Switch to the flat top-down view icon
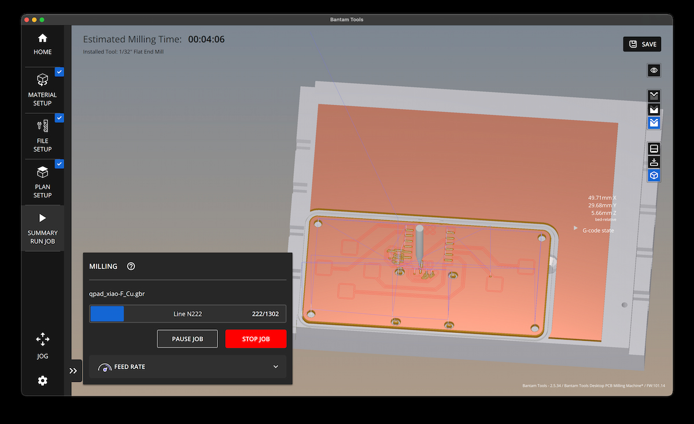Screen dimensions: 694x424 [654, 148]
